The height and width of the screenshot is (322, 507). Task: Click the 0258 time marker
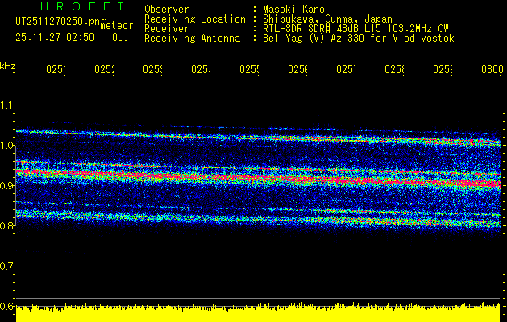tap(394, 69)
